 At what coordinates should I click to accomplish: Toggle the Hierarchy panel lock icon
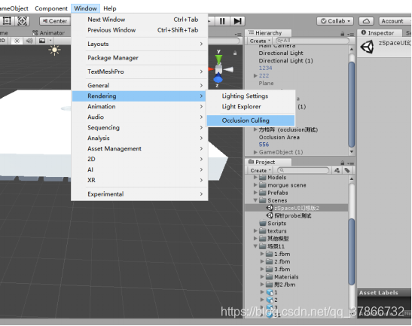(x=343, y=34)
